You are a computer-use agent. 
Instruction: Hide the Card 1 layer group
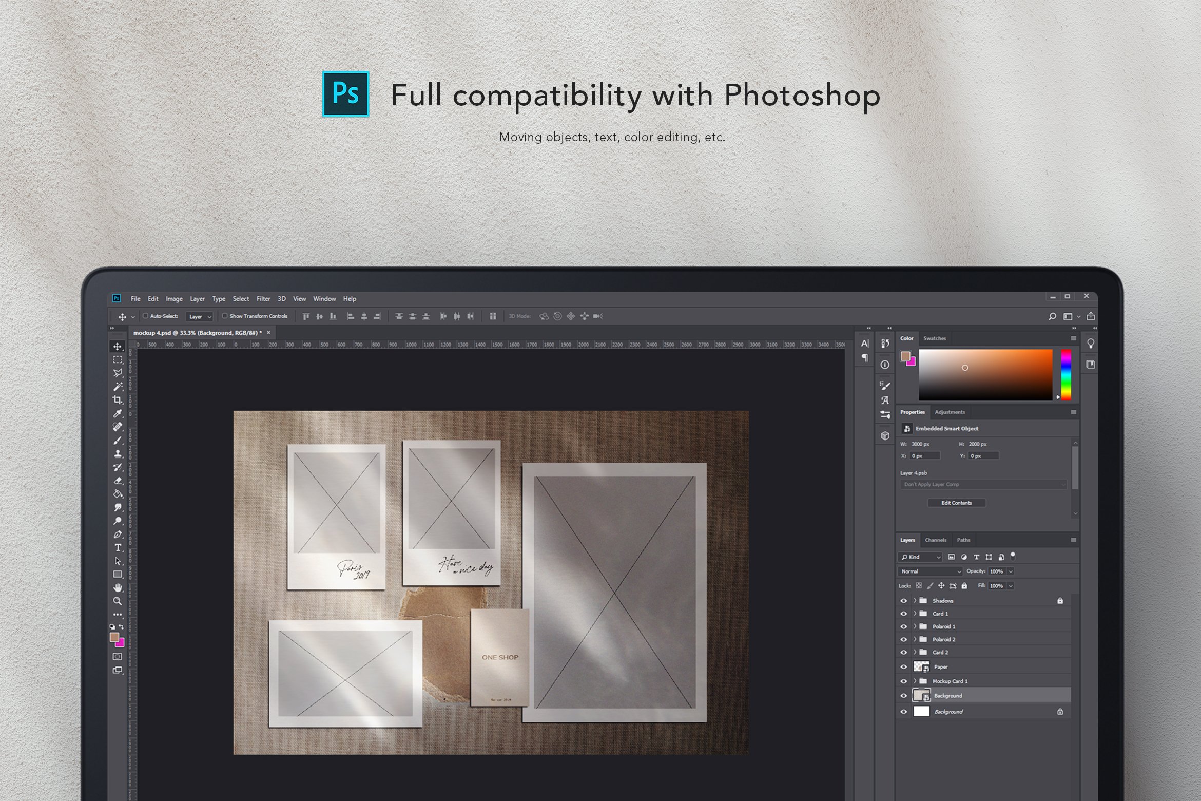coord(904,614)
